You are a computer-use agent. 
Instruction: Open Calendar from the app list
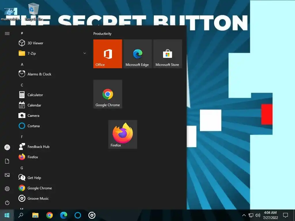click(x=52, y=105)
